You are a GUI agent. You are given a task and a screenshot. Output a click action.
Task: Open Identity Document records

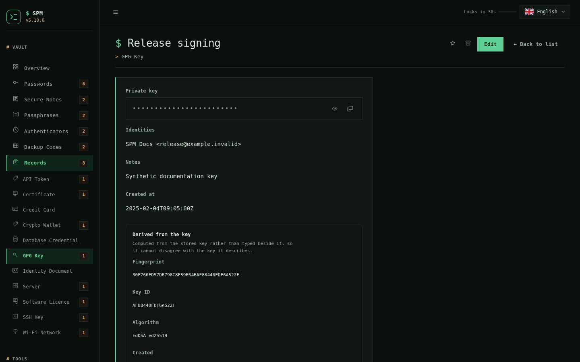click(x=50, y=271)
